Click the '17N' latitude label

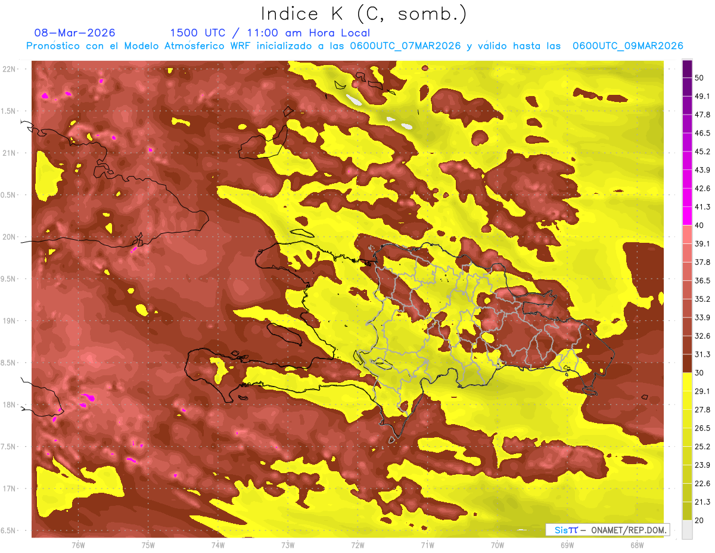coord(10,489)
